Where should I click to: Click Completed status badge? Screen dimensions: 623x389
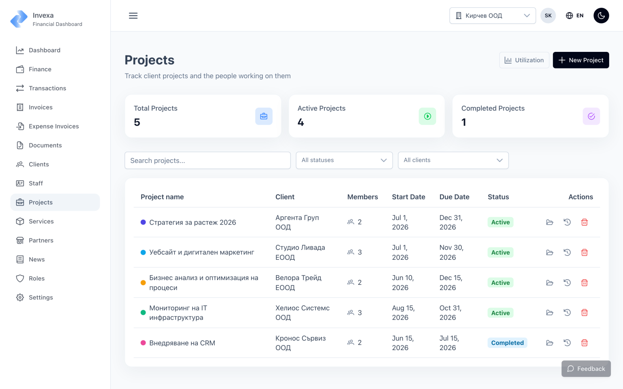507,343
